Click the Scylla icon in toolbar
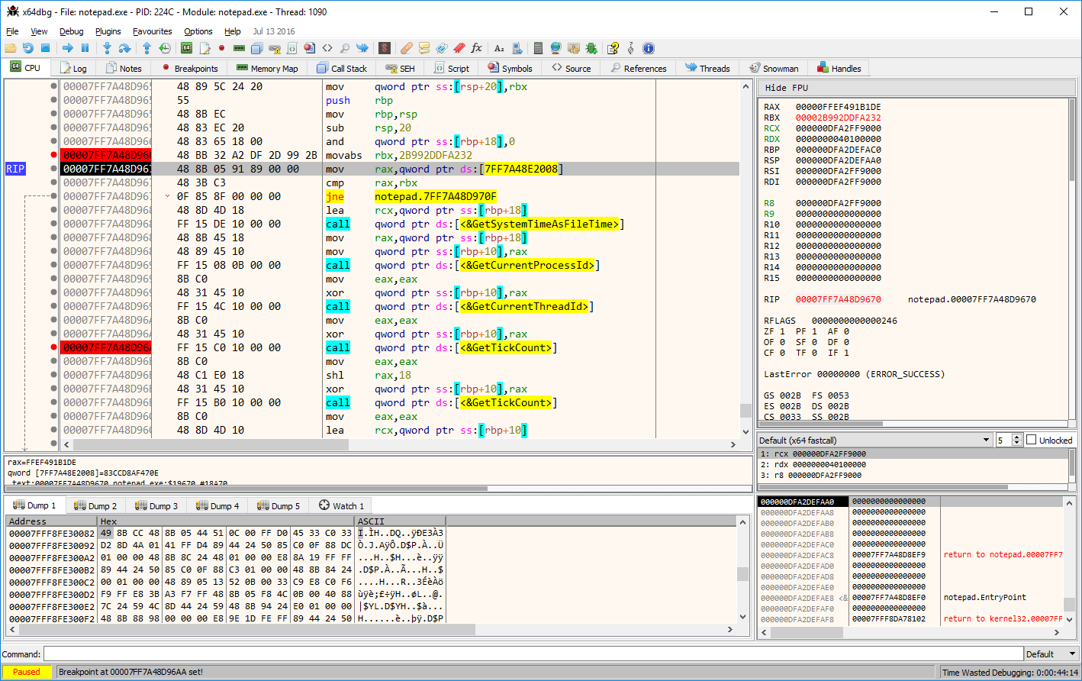Viewport: 1082px width, 681px height. pos(385,48)
